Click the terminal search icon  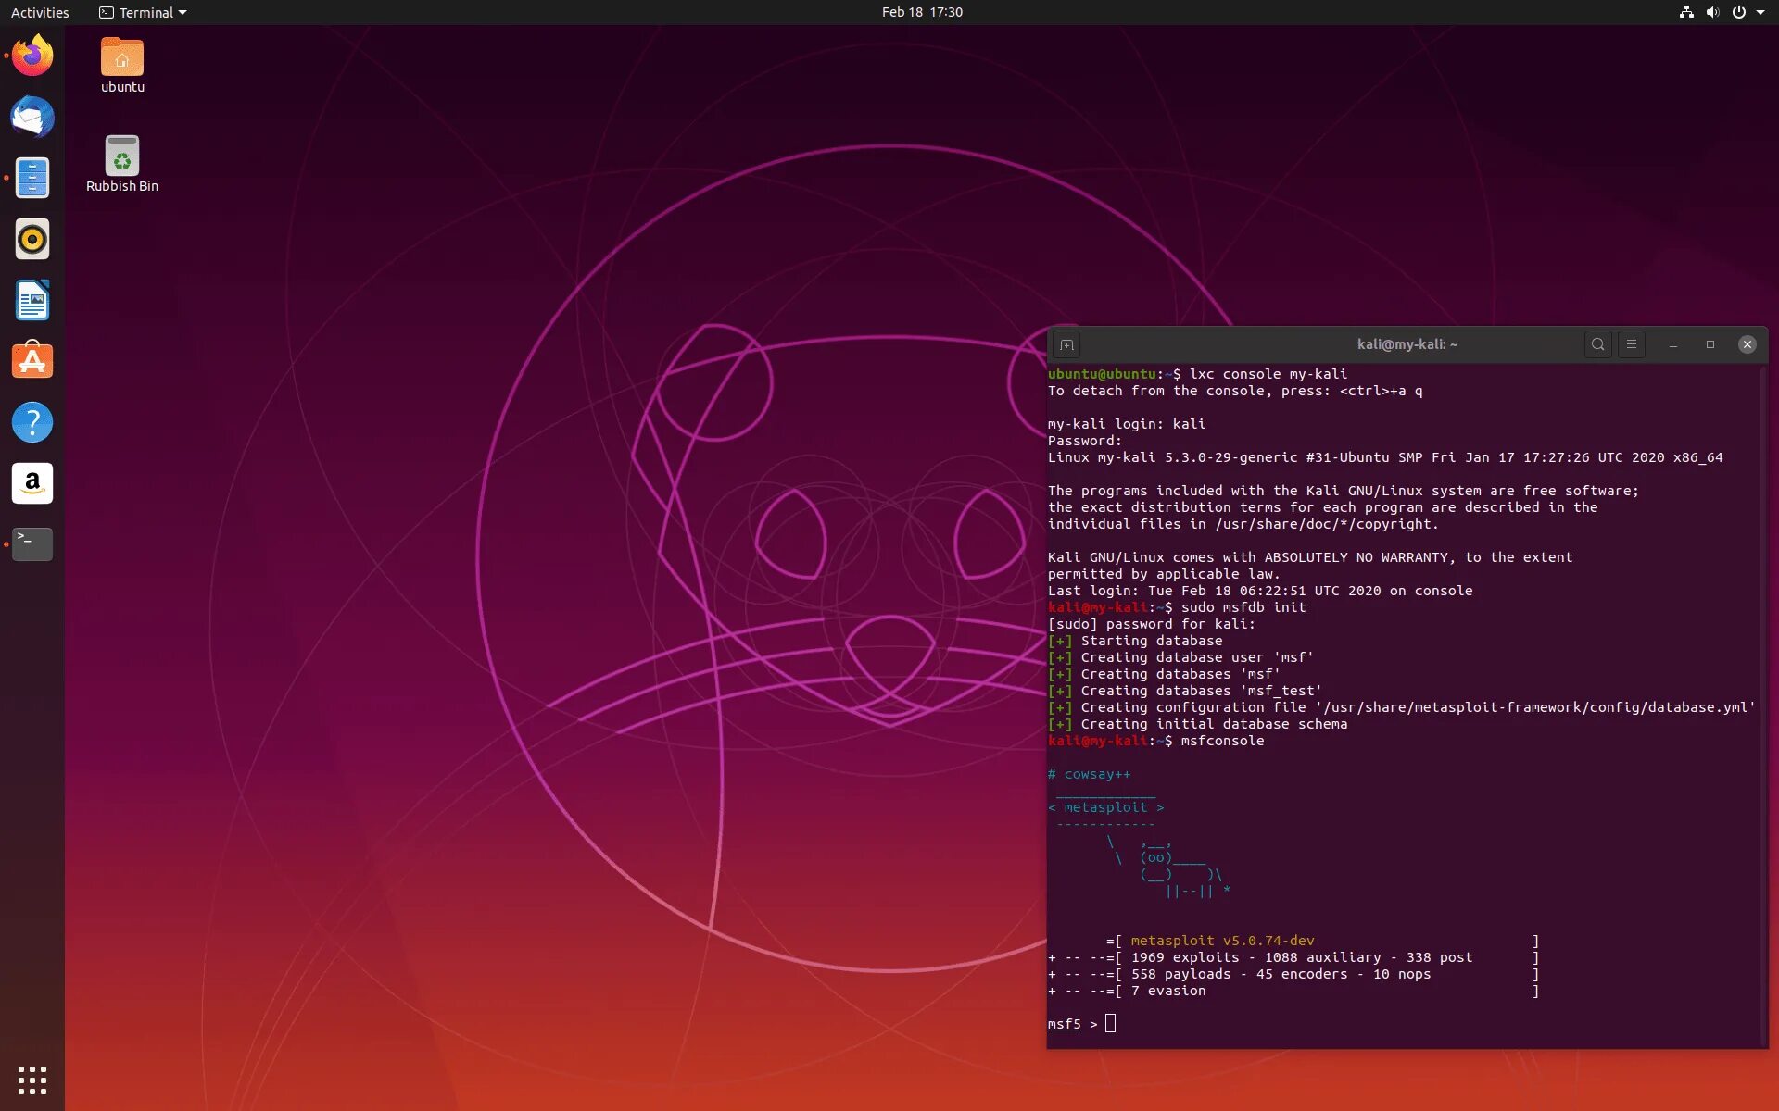click(1597, 344)
